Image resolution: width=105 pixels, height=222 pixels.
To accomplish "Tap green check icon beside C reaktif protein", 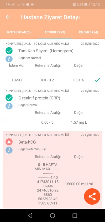I will tap(9, 98).
